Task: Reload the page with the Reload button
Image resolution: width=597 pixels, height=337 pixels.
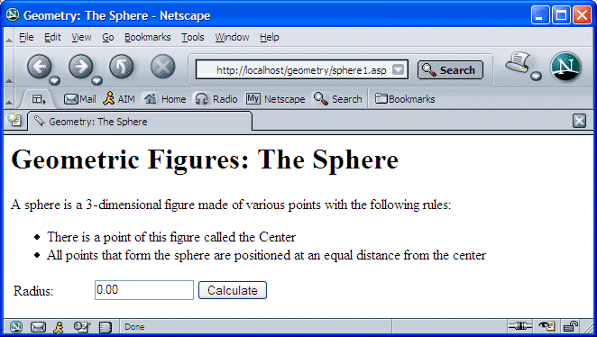Action: coord(122,67)
